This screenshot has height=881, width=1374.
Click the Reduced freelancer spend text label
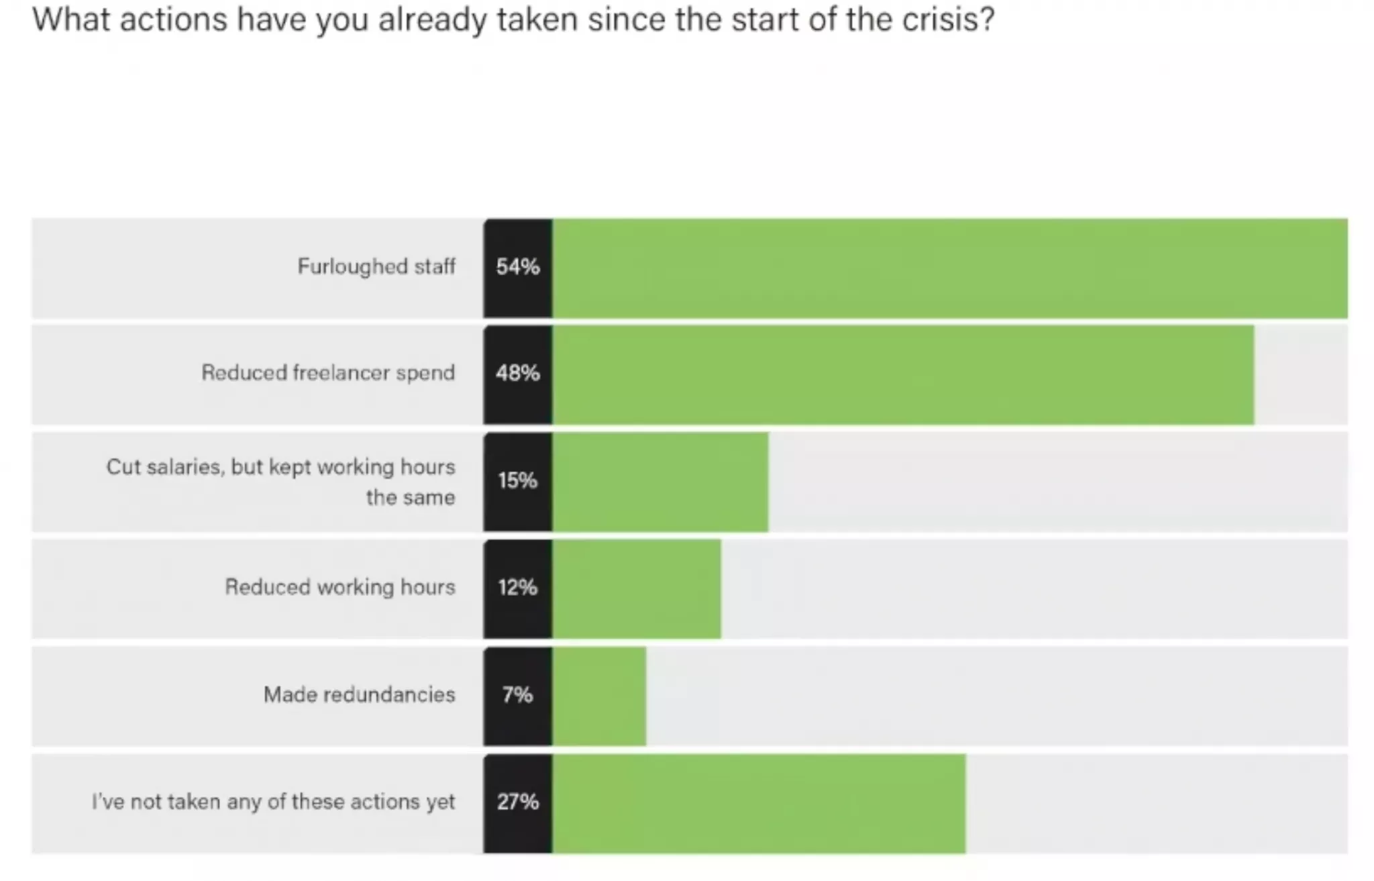(x=328, y=373)
